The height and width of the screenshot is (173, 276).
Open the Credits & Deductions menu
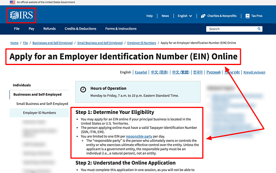pos(80,29)
